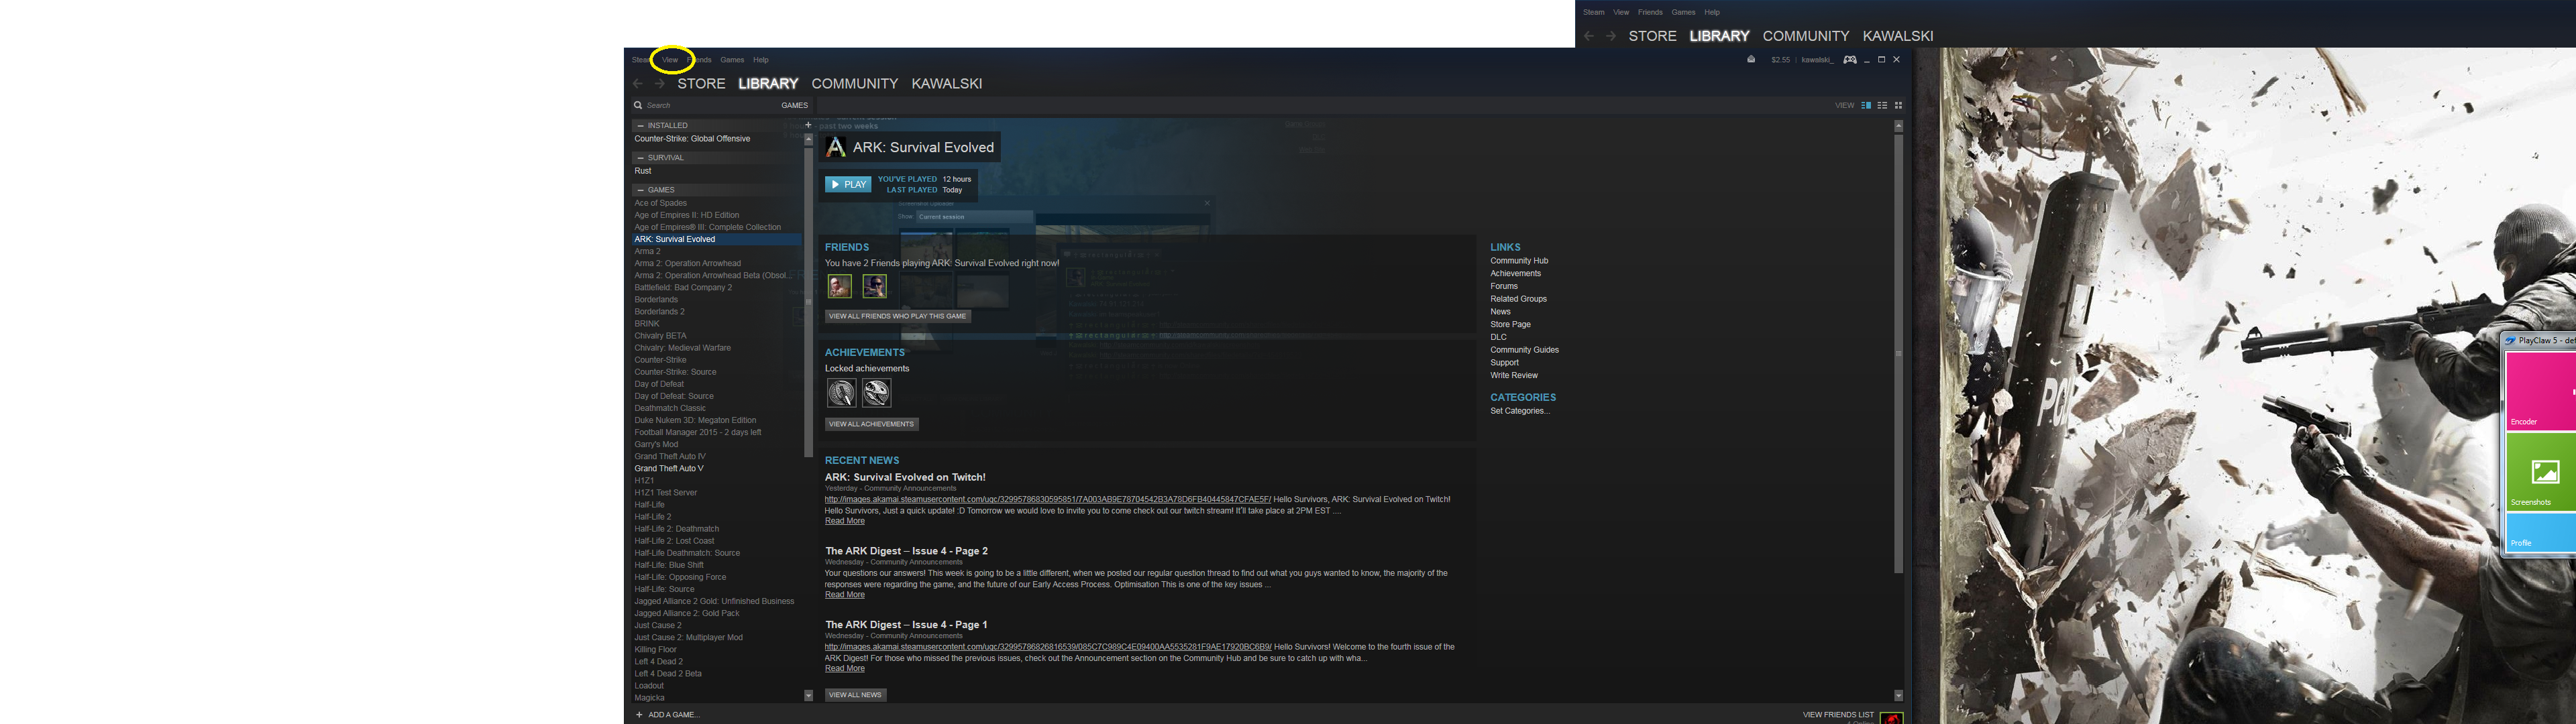Select Garry's Mod in the game list
Viewport: 2576px width, 724px height.
656,445
